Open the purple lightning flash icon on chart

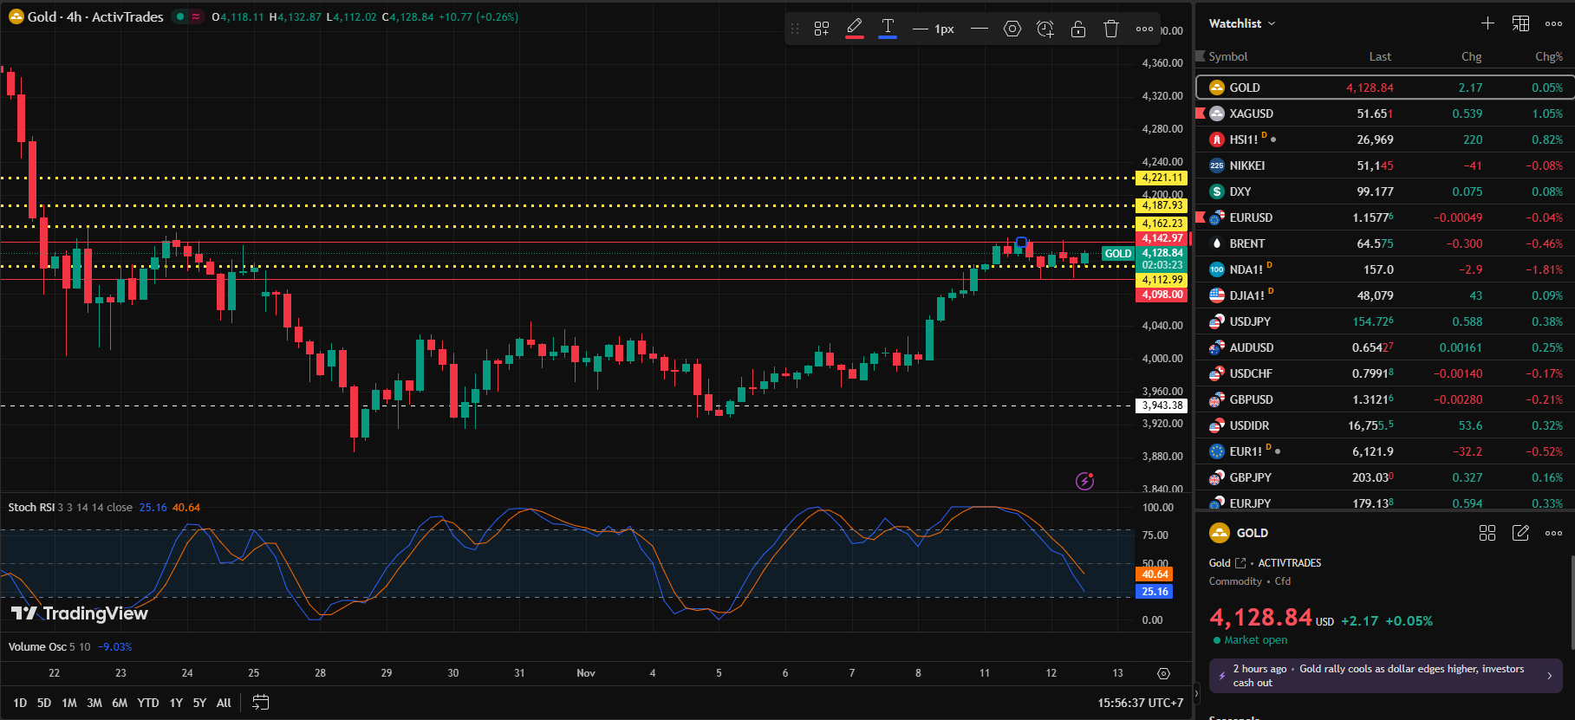point(1084,481)
